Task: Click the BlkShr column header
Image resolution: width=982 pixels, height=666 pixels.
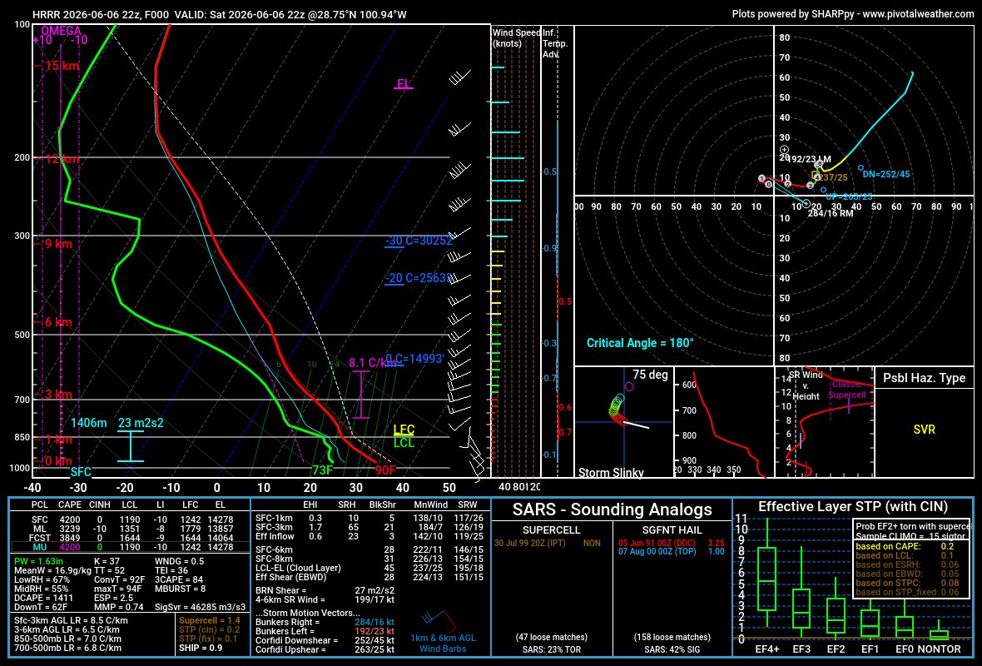Action: (x=382, y=504)
